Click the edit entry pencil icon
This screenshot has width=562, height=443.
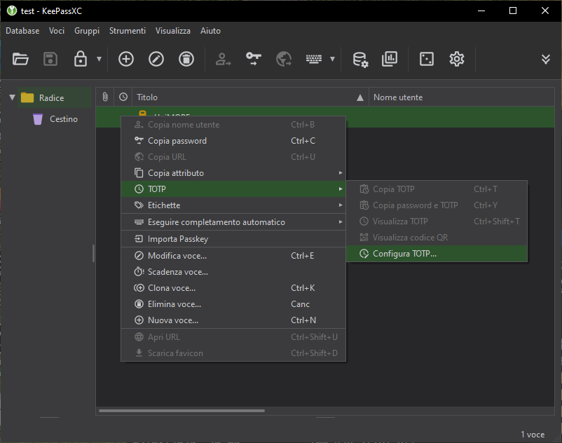(x=156, y=59)
